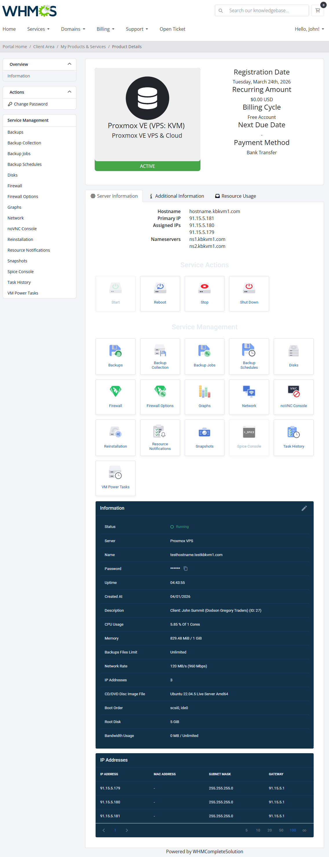Open Backup Schedules in the sidebar
Image resolution: width=329 pixels, height=857 pixels.
pyautogui.click(x=25, y=164)
